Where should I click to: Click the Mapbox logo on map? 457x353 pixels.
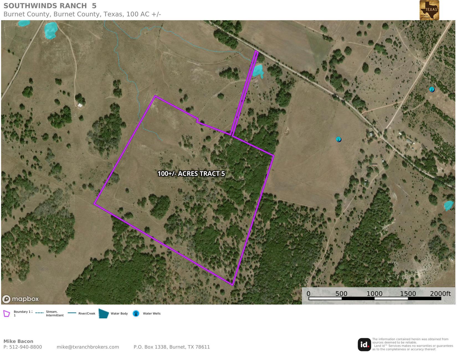click(21, 299)
